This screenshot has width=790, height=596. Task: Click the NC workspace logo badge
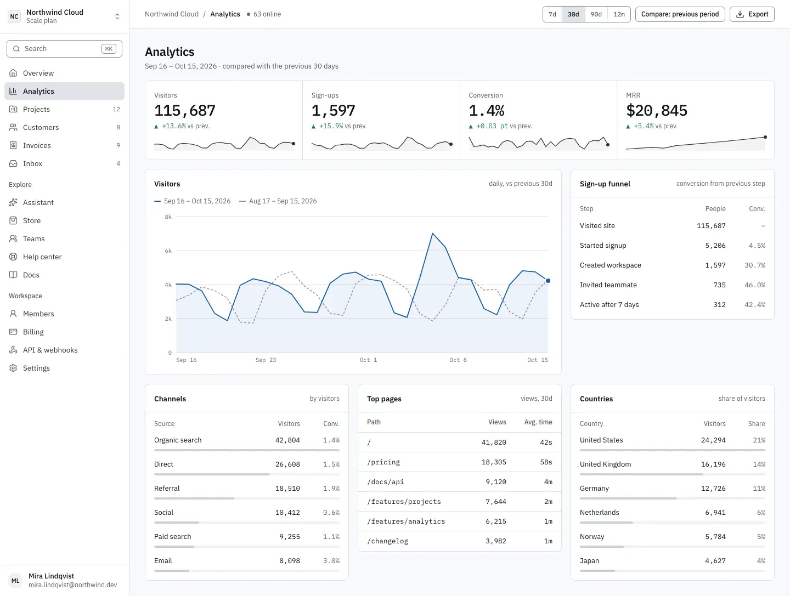(x=14, y=16)
